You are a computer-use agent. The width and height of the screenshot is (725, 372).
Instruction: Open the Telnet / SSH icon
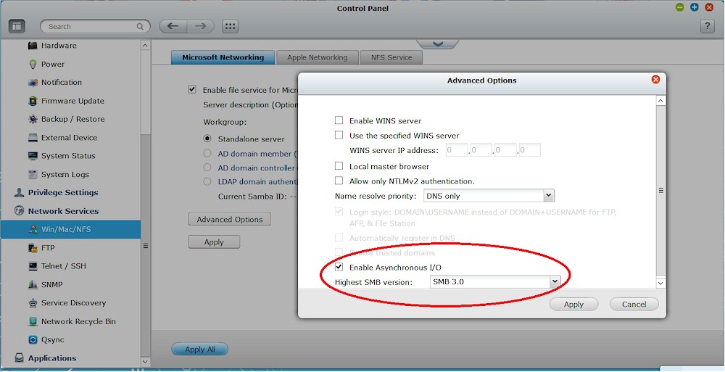click(x=33, y=266)
